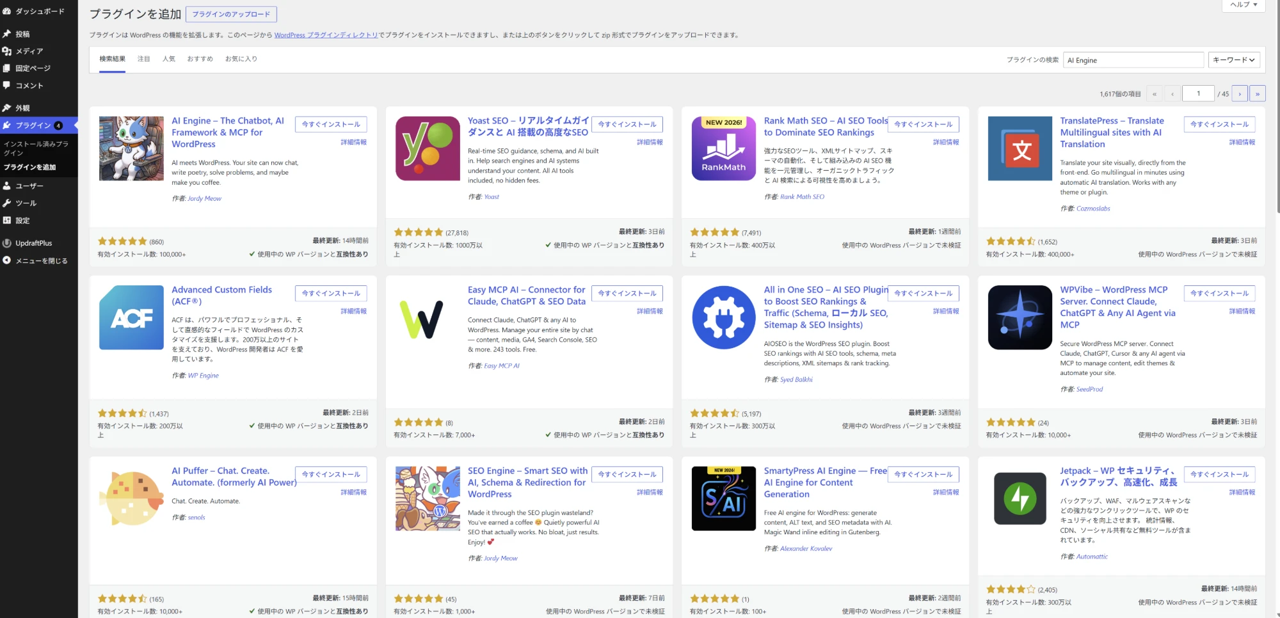Open the ダッシュボード dashboard icon
This screenshot has width=1280, height=618.
(x=7, y=11)
